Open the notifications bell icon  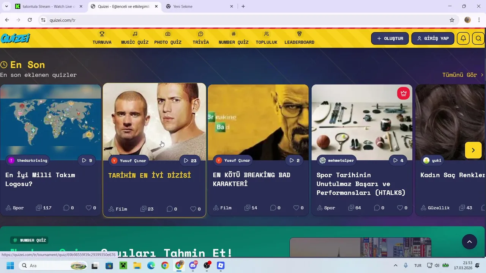[463, 38]
